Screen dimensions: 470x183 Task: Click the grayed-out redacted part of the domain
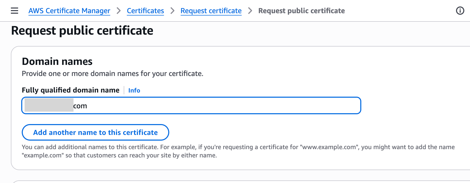point(49,105)
